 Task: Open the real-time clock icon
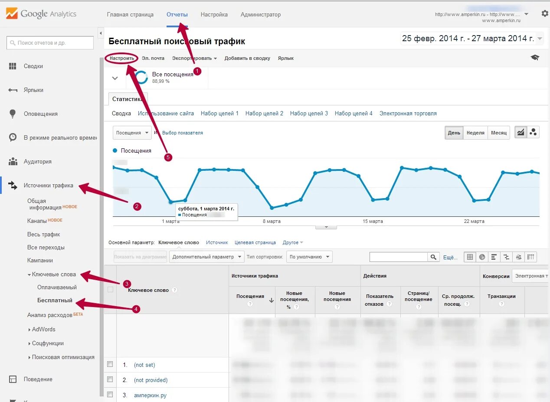tap(13, 137)
